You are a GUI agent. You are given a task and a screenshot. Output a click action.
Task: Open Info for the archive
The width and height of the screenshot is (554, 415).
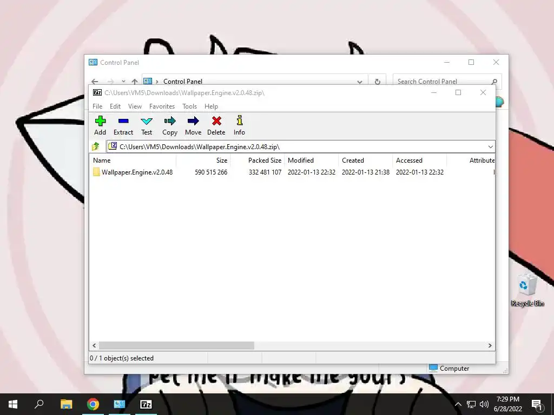click(239, 125)
